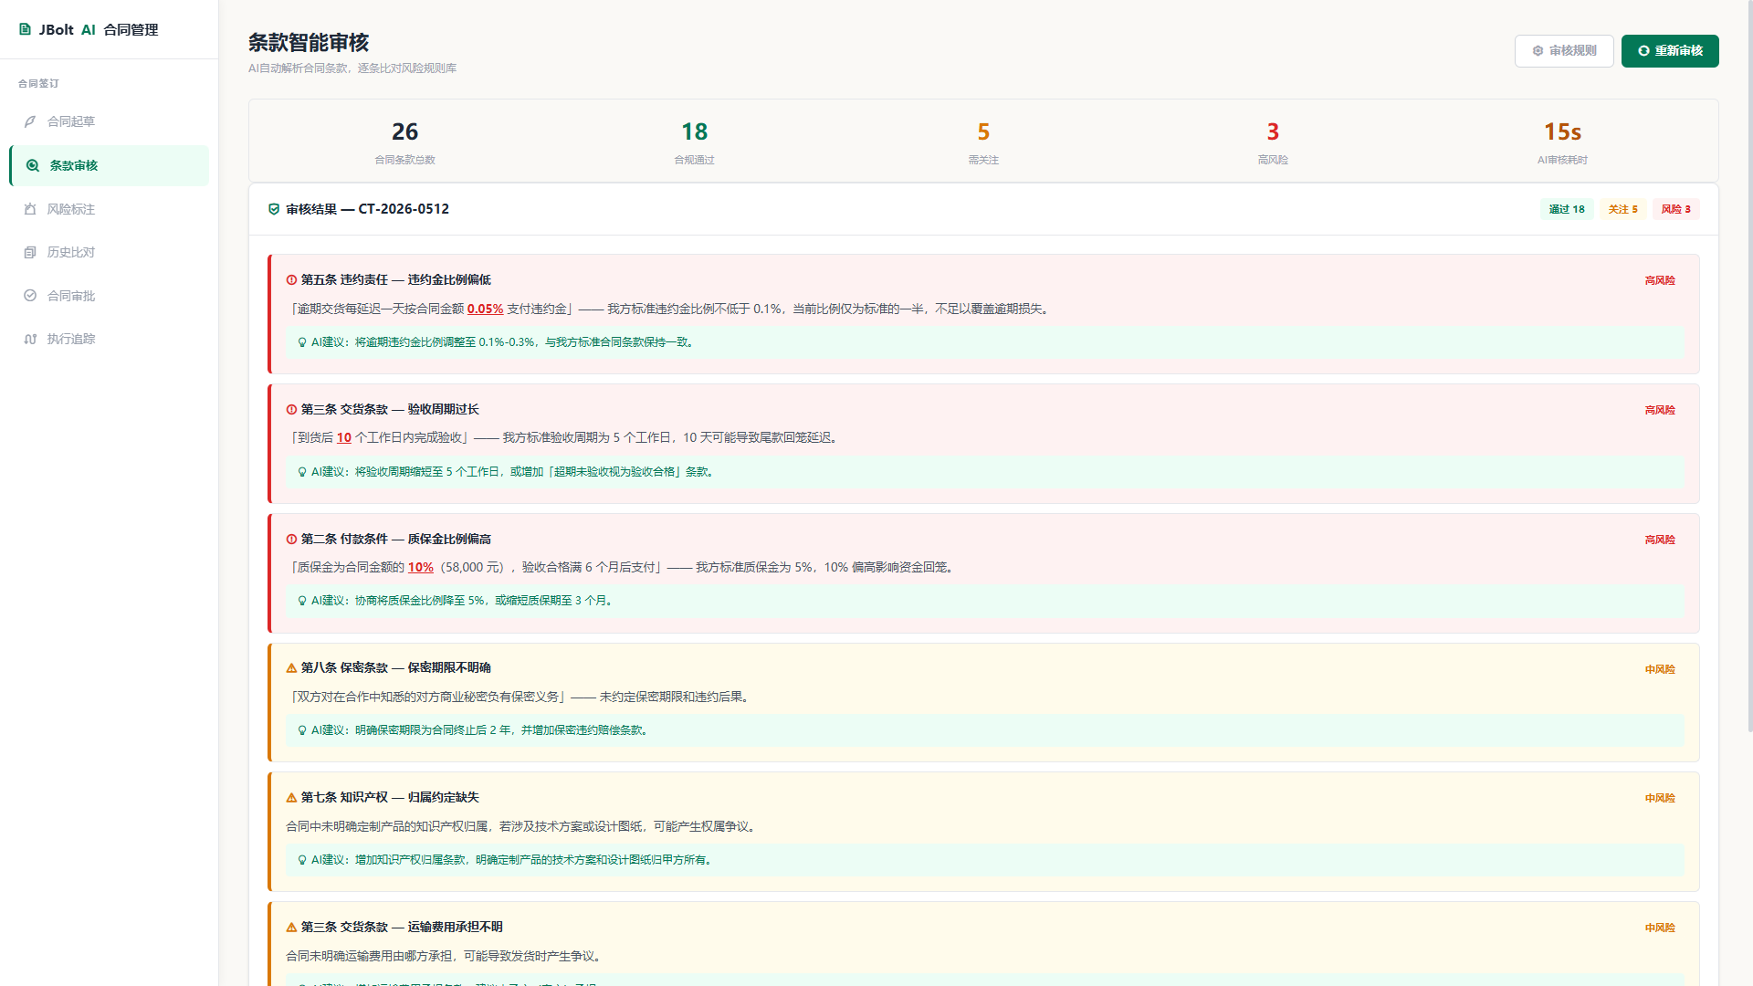Click alert icon of 第三条 验收周期过长
Viewport: 1753px width, 986px height.
[x=292, y=410]
